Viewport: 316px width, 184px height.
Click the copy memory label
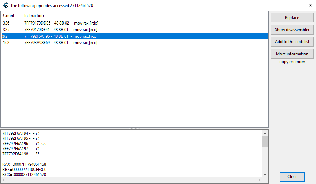point(292,62)
